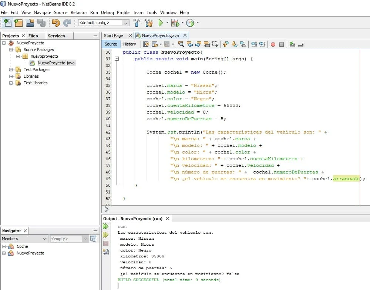The width and height of the screenshot is (370, 290).
Task: Click Find Next Occurrence icon
Action: click(198, 44)
